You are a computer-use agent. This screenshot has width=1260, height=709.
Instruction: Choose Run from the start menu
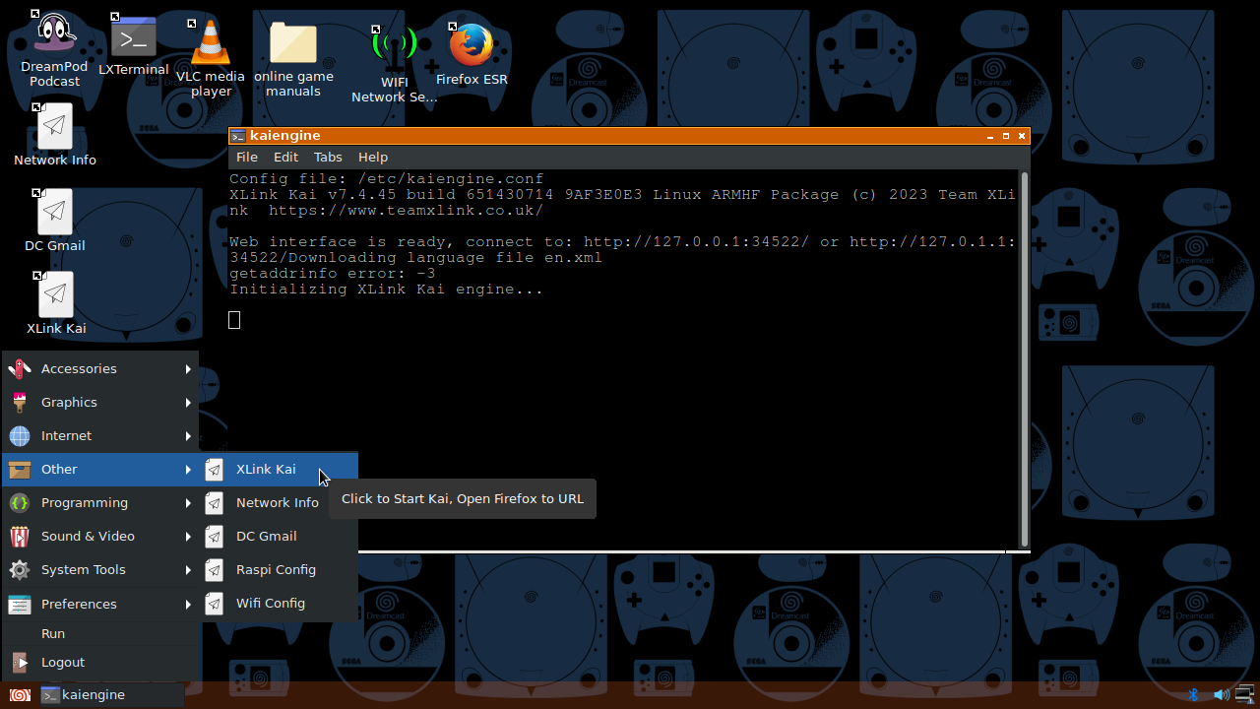point(100,634)
